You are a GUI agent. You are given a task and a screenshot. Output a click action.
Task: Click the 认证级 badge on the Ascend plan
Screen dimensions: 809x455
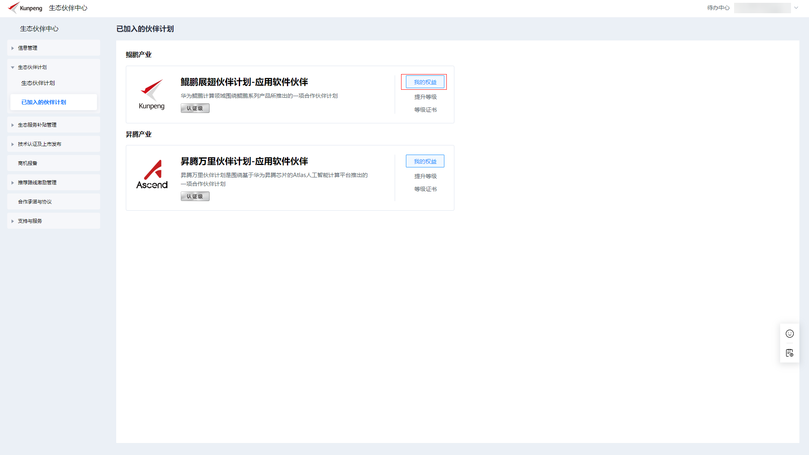pos(195,196)
